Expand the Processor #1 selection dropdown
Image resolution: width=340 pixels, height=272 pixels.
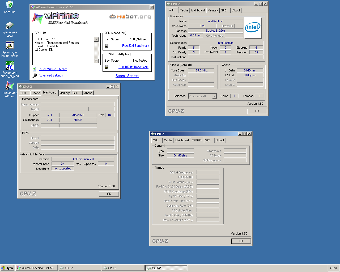point(214,96)
